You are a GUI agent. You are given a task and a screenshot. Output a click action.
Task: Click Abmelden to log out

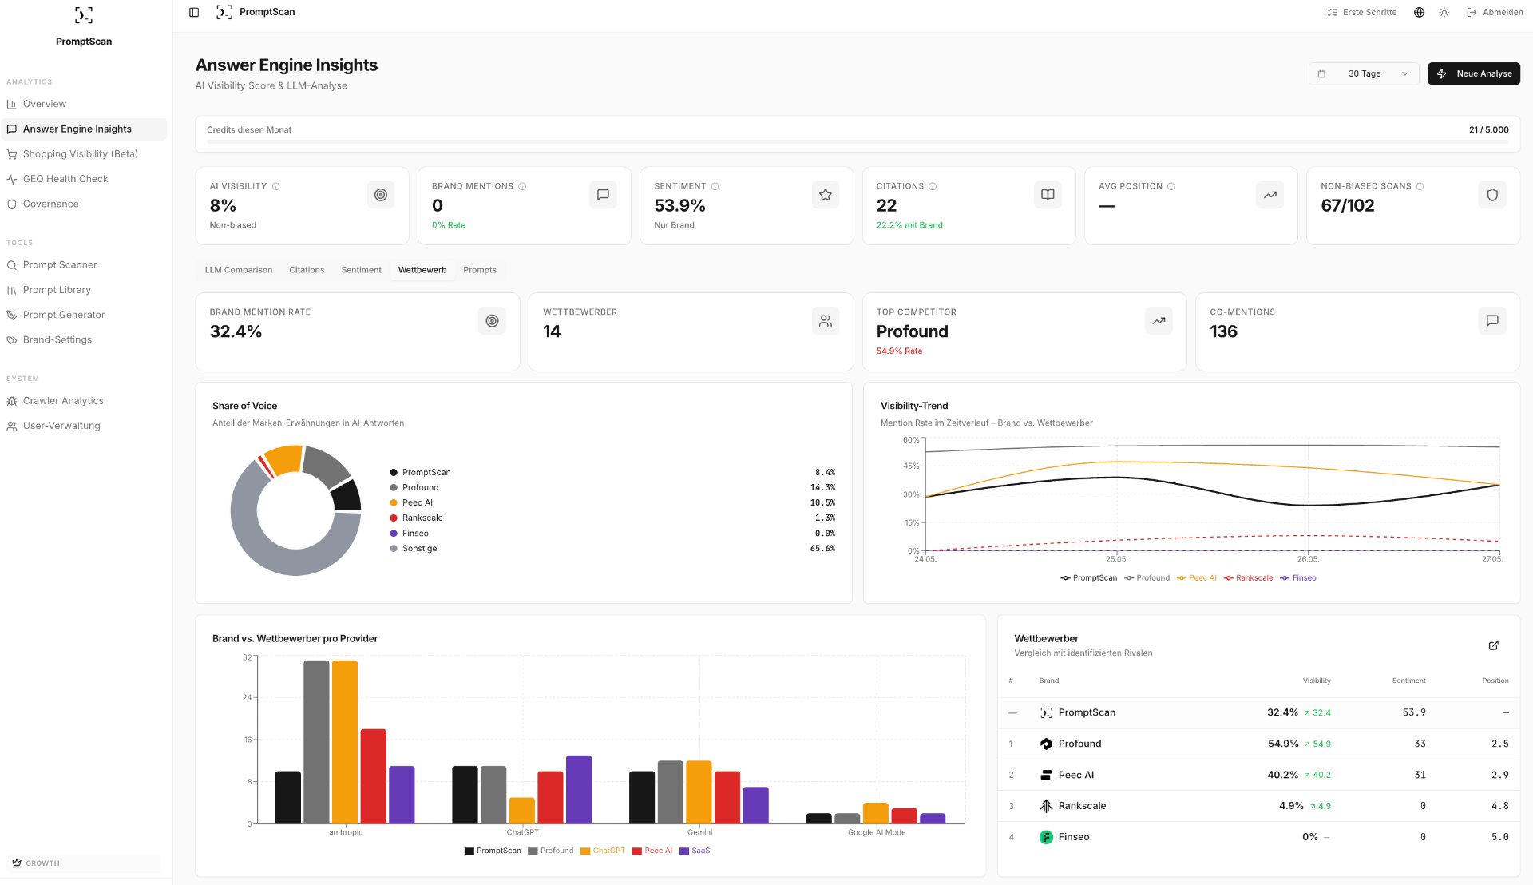(x=1495, y=12)
